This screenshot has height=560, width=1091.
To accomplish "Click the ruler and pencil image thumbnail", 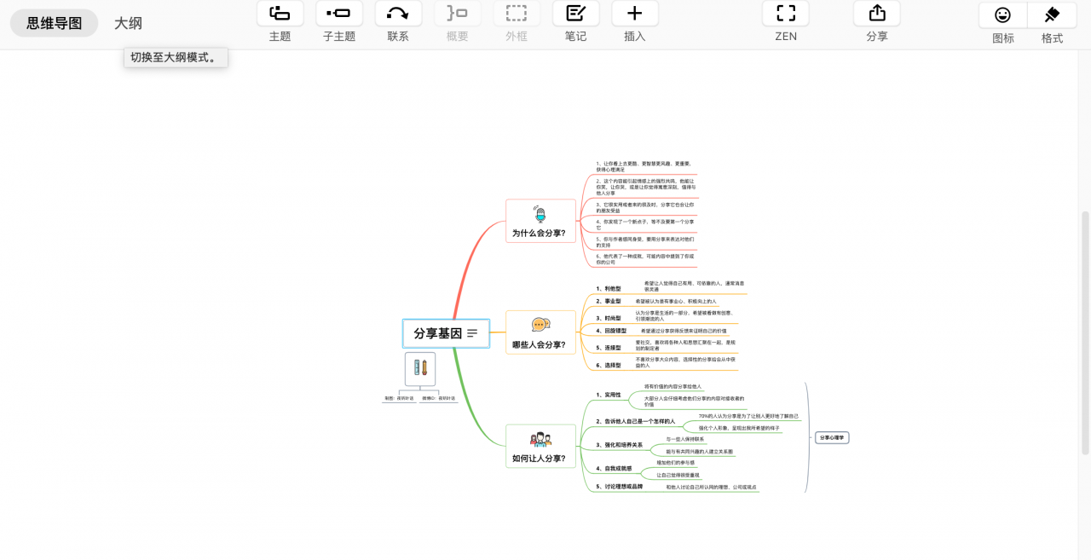I will [420, 369].
